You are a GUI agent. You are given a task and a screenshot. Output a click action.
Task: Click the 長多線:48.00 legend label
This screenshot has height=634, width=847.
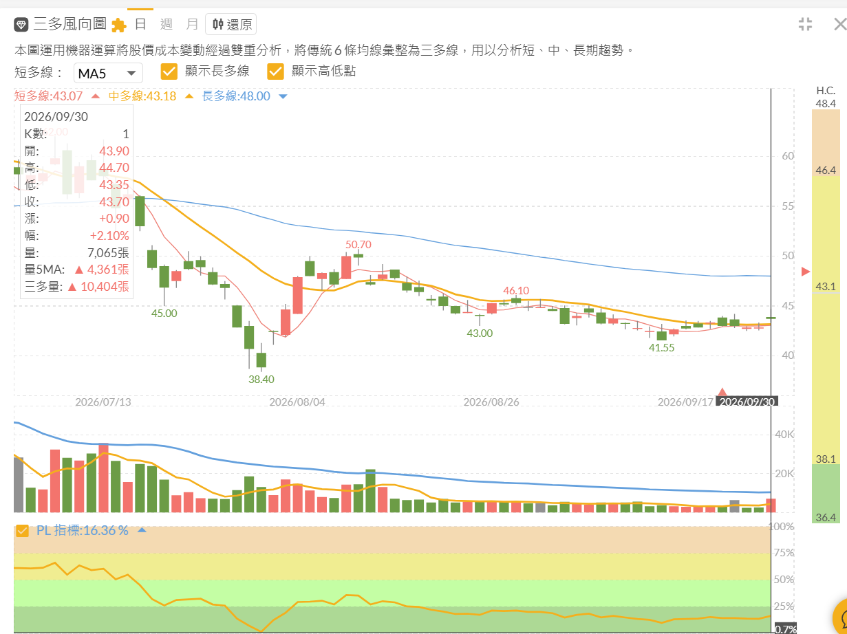(236, 96)
